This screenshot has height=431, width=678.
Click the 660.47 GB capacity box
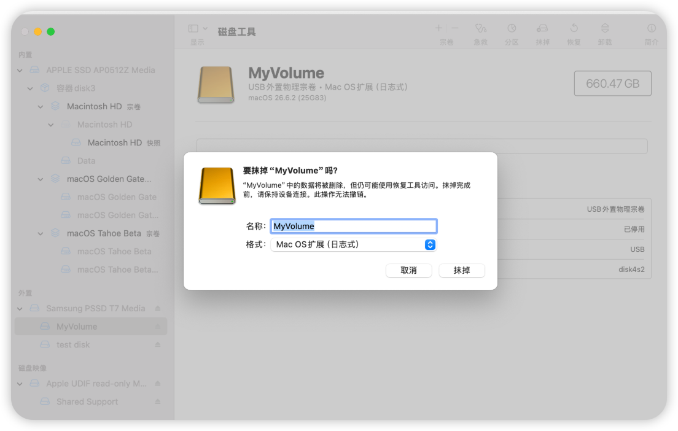613,83
